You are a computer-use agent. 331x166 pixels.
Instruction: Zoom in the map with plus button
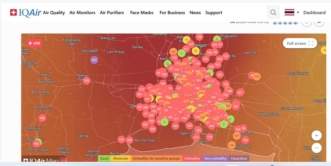coord(317,135)
